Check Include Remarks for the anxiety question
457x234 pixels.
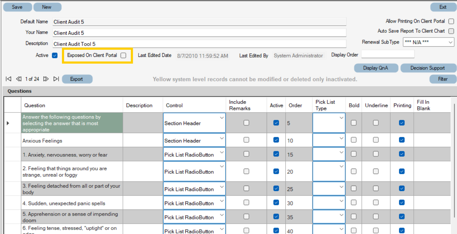click(x=246, y=154)
